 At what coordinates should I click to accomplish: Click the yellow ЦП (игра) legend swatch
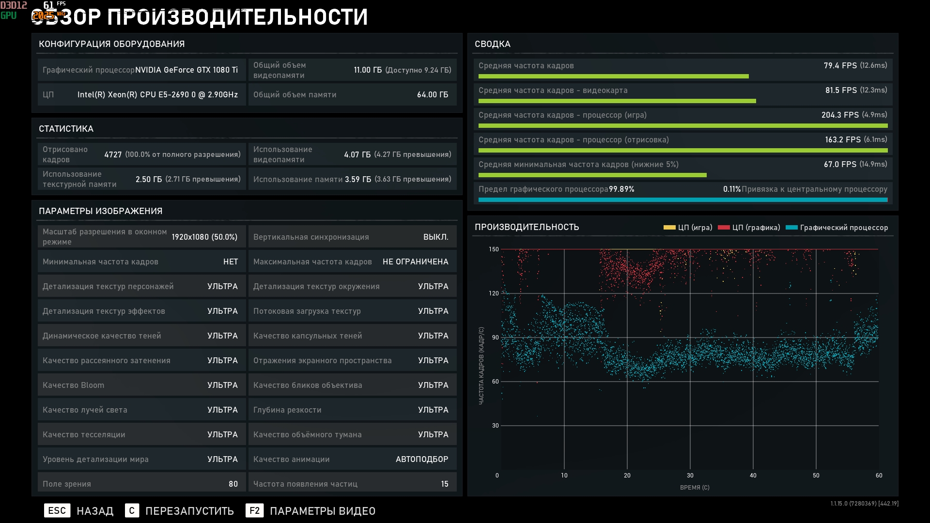pos(669,228)
